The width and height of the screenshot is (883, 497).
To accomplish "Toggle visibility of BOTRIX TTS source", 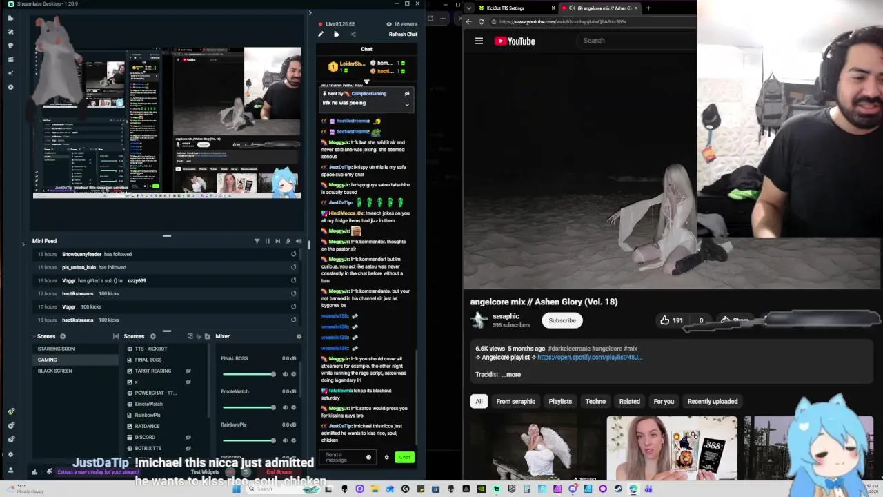I will click(x=188, y=448).
